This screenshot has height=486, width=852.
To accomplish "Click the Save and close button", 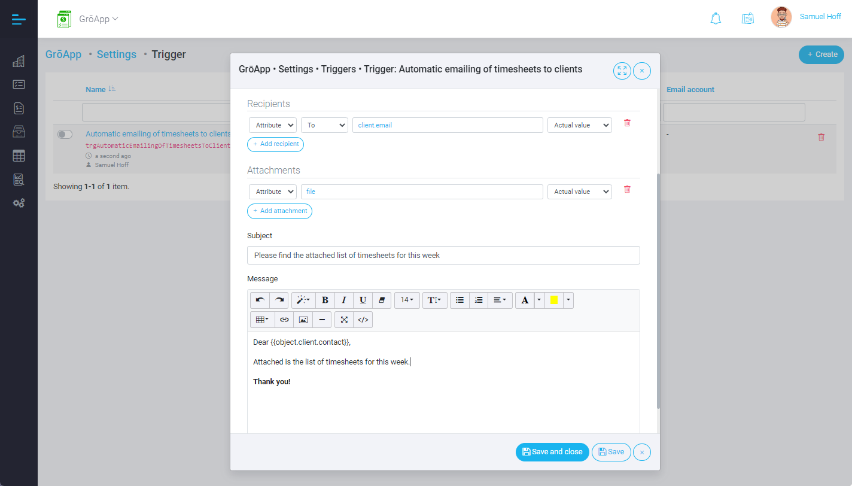I will click(x=552, y=452).
